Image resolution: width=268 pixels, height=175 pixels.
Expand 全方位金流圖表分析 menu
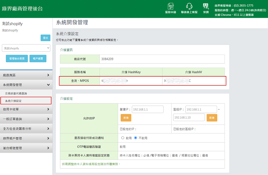pos(26,129)
